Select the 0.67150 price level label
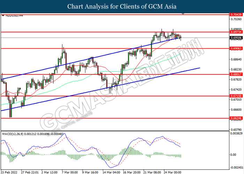The height and width of the screenshot is (174, 244). coord(236,96)
